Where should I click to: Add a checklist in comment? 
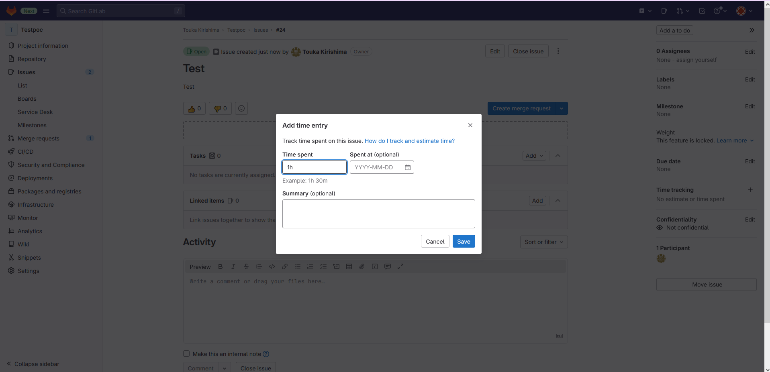coord(323,266)
